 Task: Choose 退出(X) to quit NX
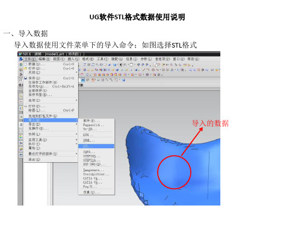point(51,159)
